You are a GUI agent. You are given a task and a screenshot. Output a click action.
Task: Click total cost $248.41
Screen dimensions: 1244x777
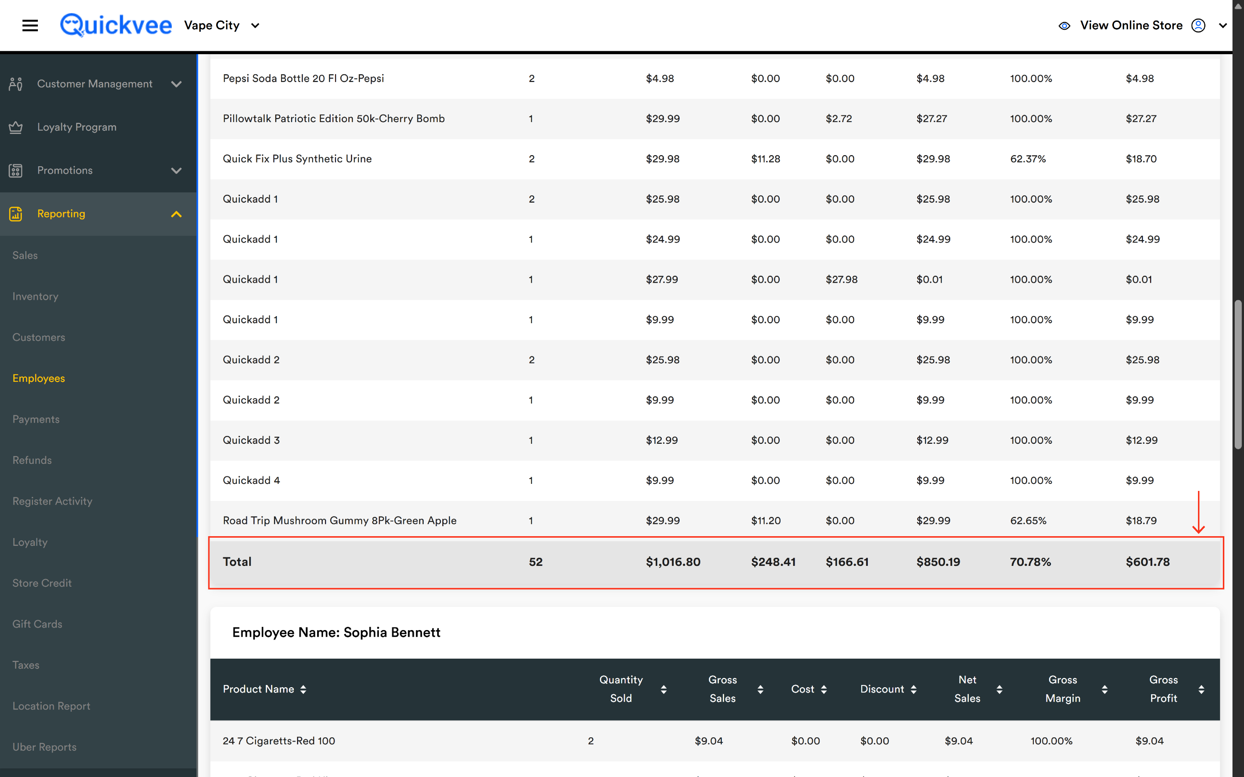(774, 562)
